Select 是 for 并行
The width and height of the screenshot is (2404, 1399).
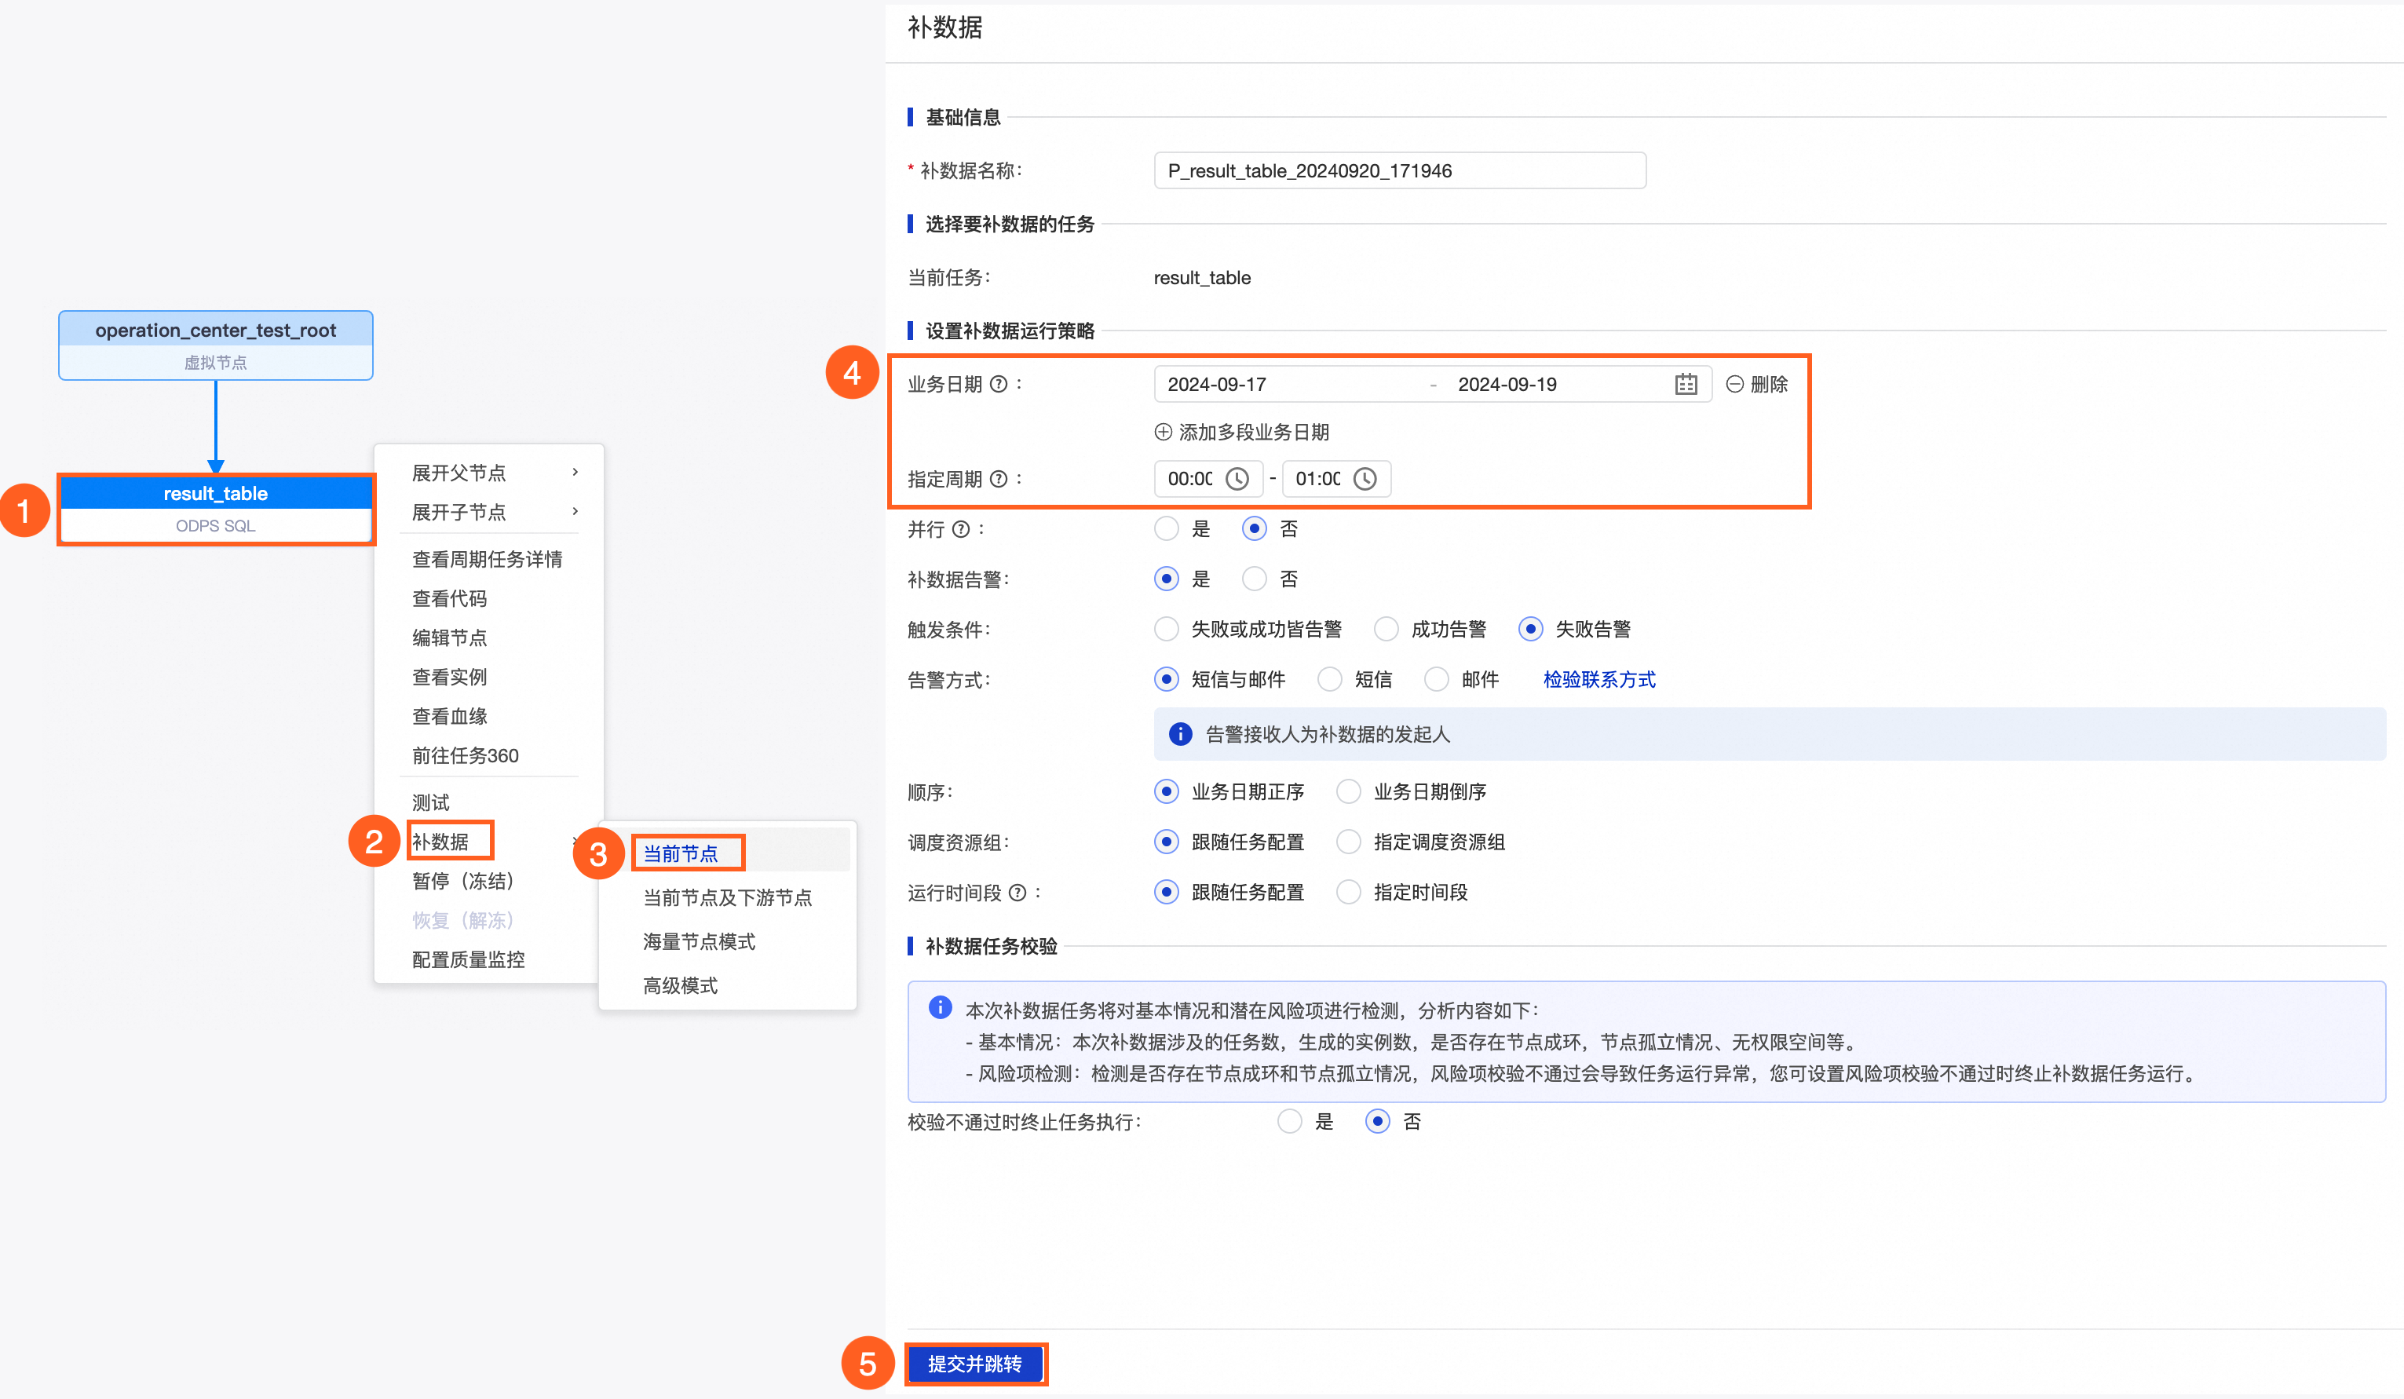[x=1166, y=528]
